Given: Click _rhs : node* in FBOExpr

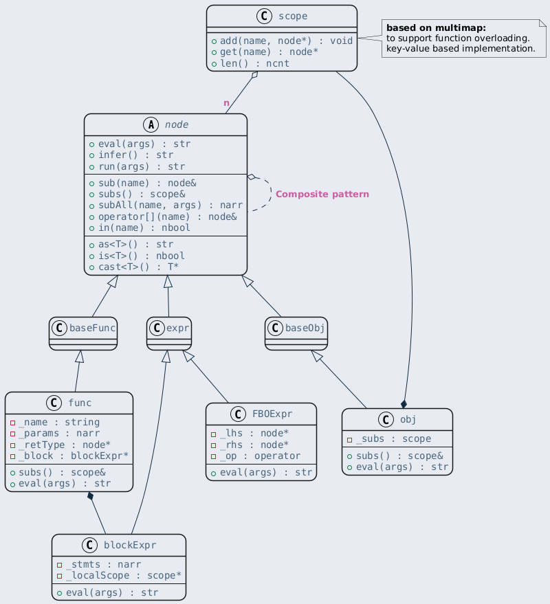Looking at the screenshot, I should tap(254, 445).
